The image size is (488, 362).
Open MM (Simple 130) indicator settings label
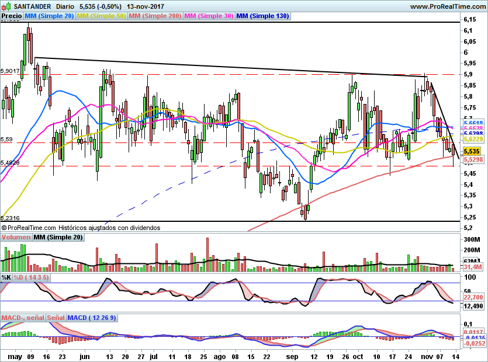point(262,16)
